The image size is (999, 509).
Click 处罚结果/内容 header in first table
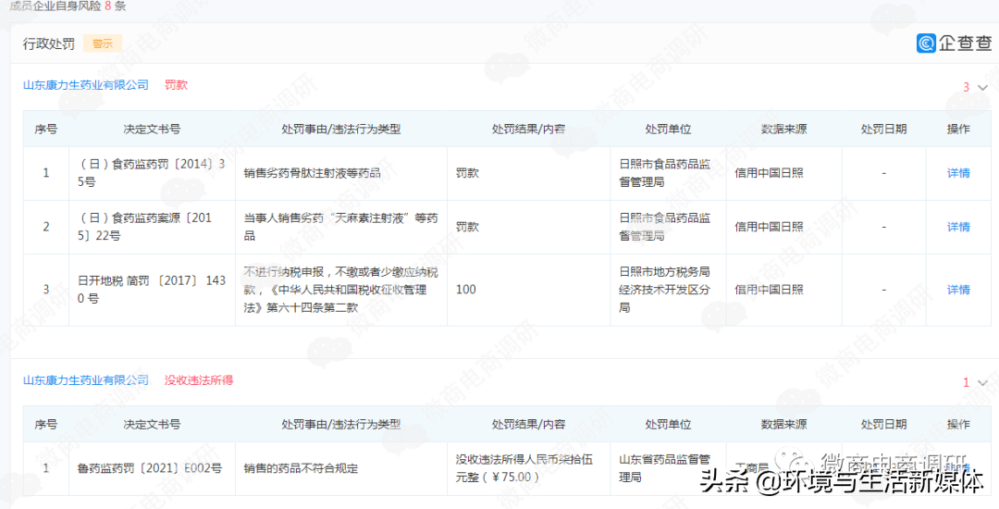pyautogui.click(x=528, y=129)
